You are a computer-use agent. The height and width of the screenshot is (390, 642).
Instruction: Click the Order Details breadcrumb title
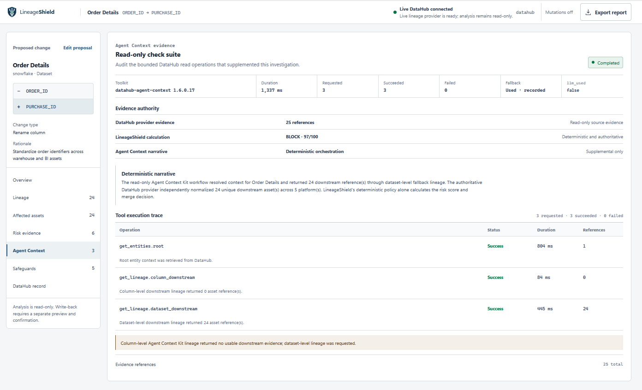tap(103, 12)
